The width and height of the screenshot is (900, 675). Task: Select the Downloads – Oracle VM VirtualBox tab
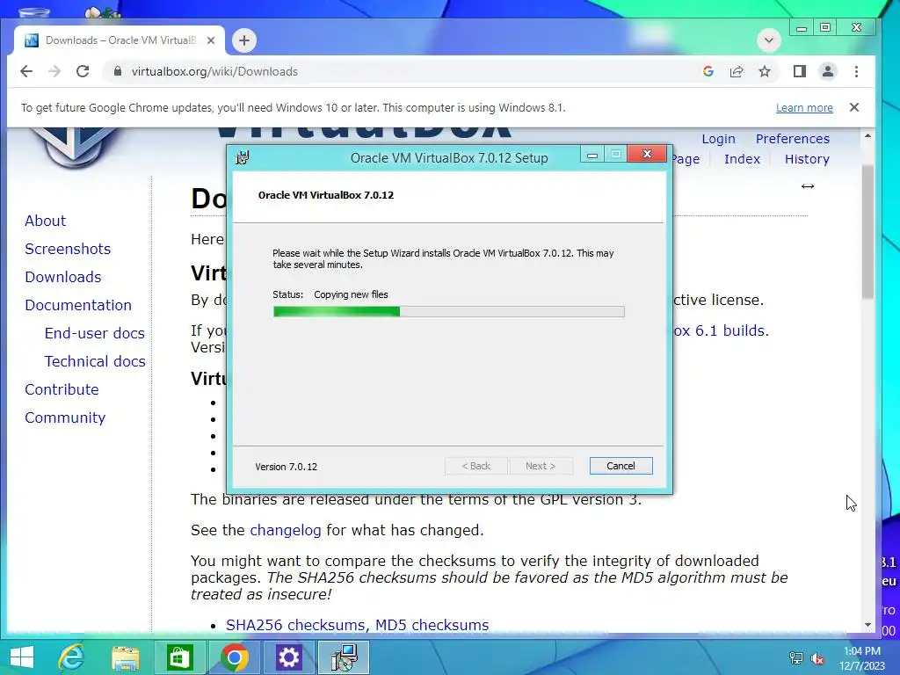click(x=119, y=40)
